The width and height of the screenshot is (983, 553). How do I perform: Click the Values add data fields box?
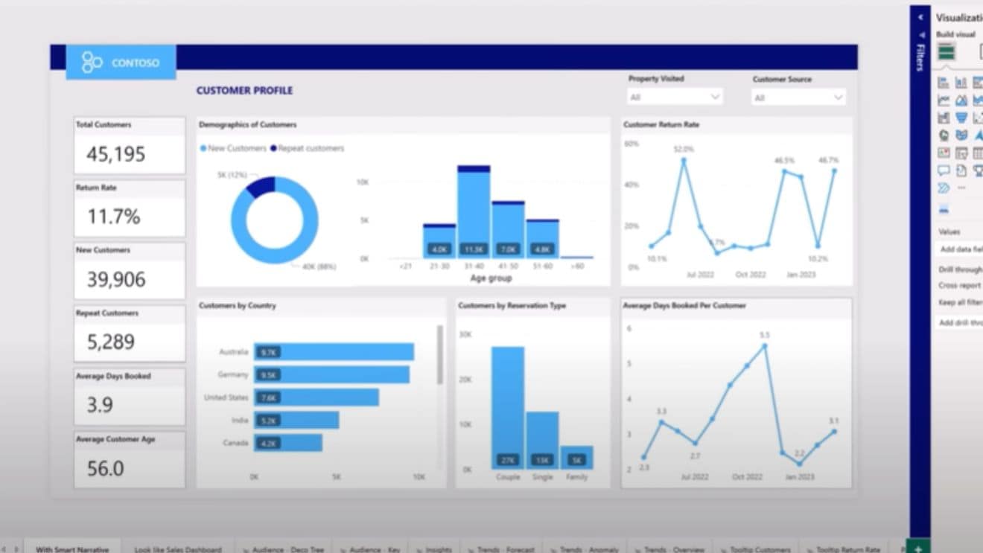961,249
